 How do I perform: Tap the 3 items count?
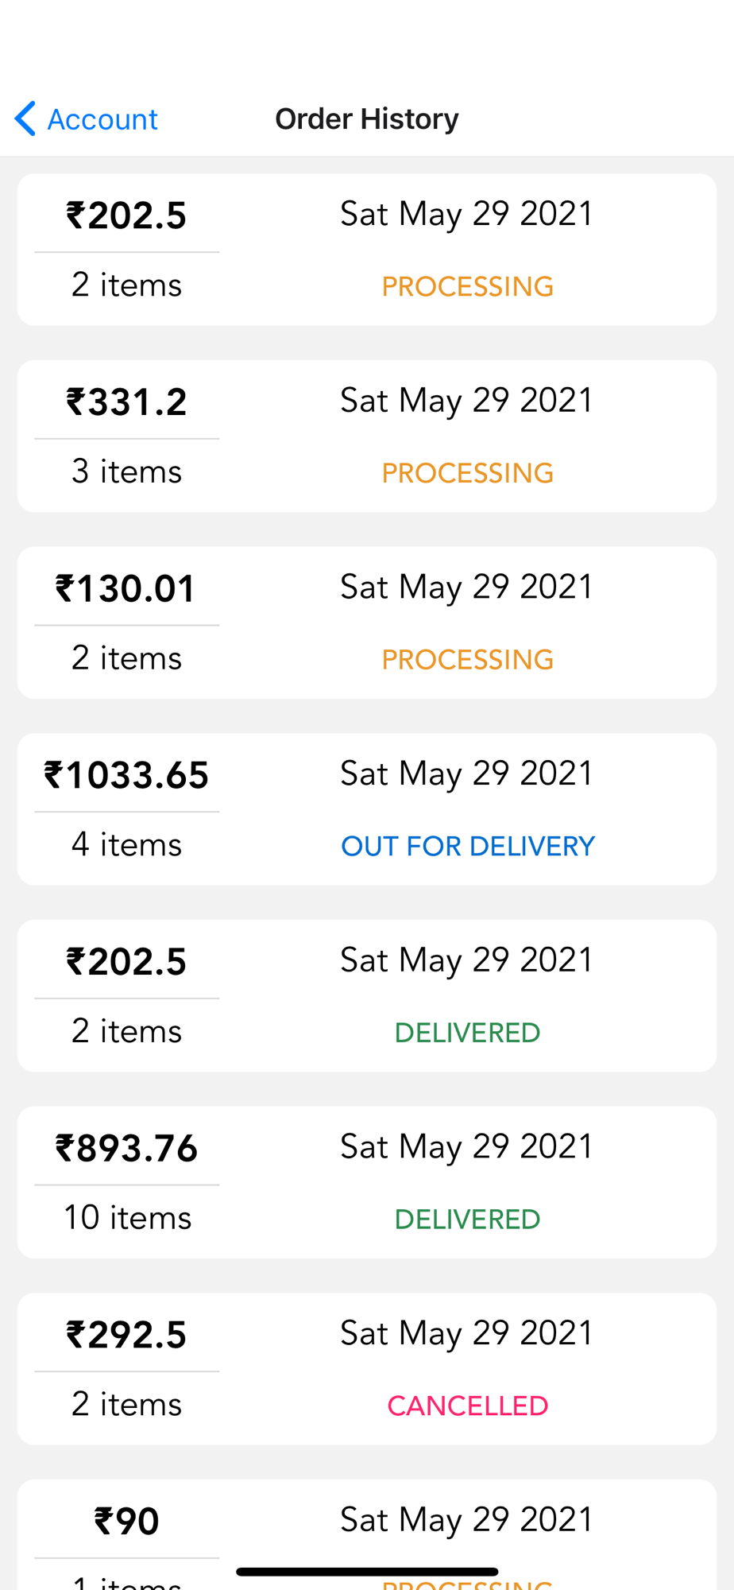click(127, 472)
